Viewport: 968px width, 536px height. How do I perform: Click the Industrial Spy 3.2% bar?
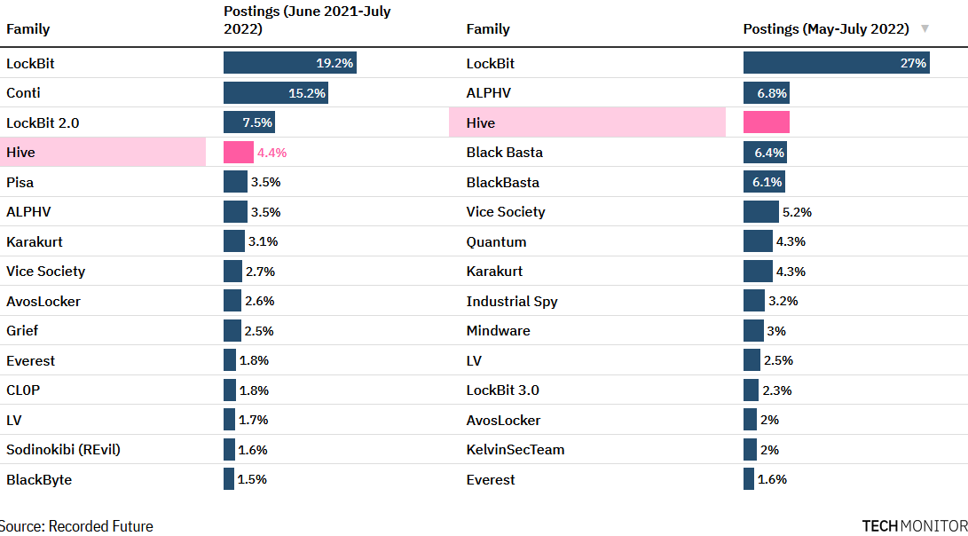(753, 301)
